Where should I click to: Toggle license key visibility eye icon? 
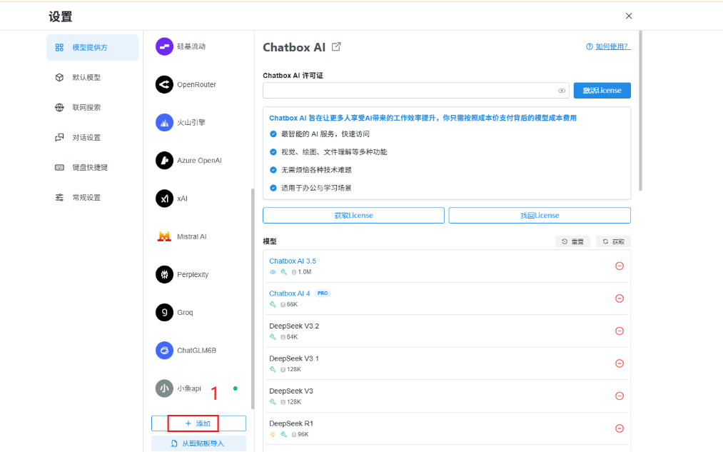click(x=562, y=91)
